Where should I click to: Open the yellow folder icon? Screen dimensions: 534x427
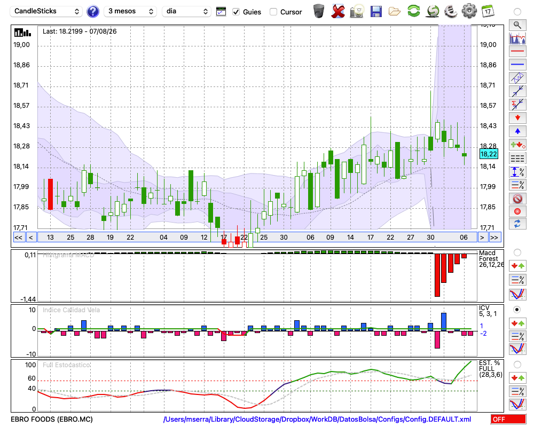[x=395, y=12]
